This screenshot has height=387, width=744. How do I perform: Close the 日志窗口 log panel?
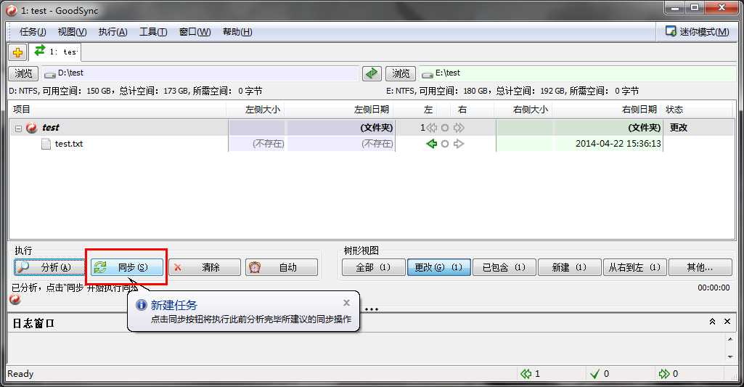[727, 322]
